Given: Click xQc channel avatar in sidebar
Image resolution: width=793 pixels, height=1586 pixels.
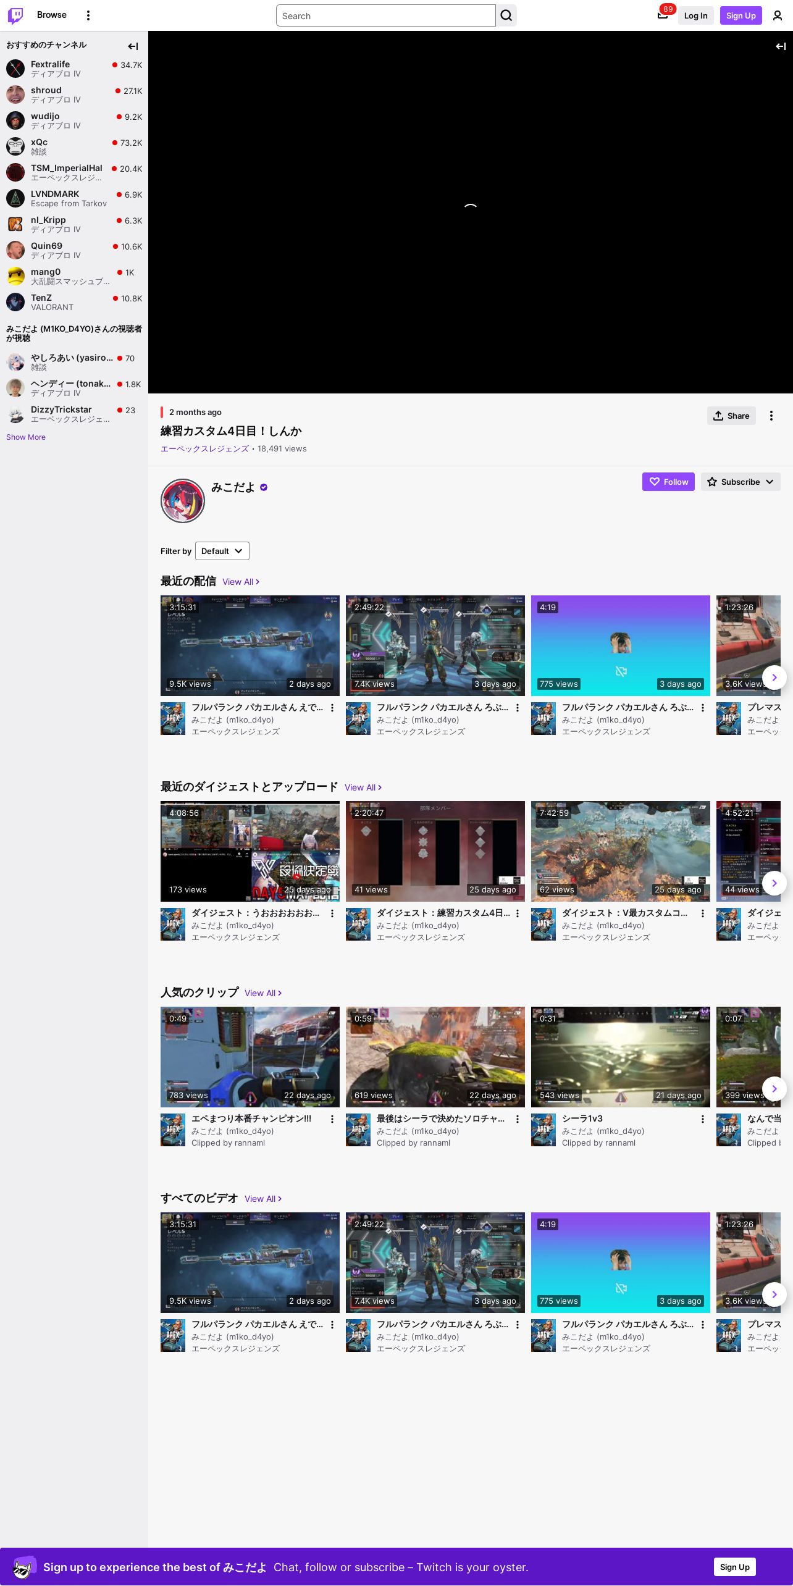Looking at the screenshot, I should click(x=15, y=146).
